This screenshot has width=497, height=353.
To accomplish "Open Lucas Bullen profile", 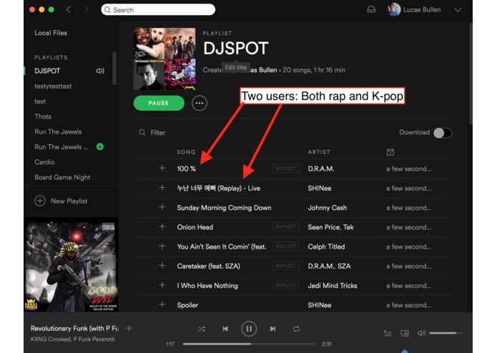I will point(414,9).
